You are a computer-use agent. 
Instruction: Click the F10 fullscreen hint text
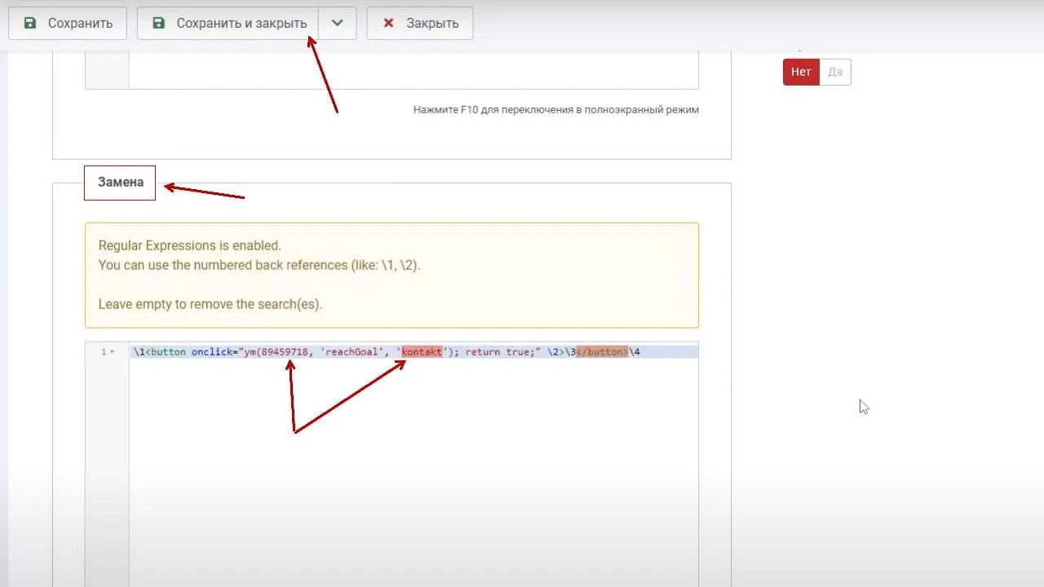(x=556, y=109)
